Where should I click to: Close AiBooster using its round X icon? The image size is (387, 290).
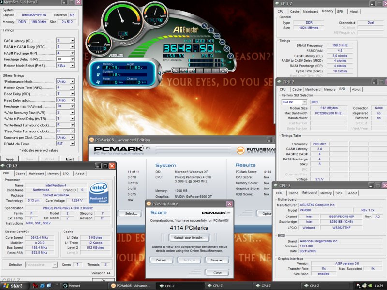tap(227, 49)
